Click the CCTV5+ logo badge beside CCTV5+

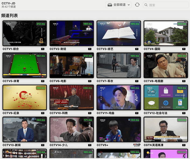click(x=137, y=145)
